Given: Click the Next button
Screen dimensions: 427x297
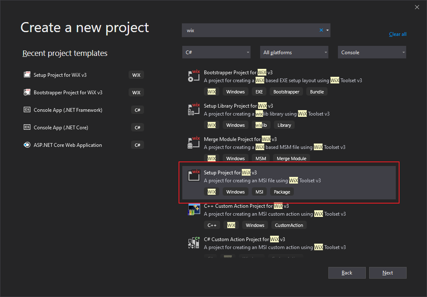Looking at the screenshot, I should tap(387, 272).
